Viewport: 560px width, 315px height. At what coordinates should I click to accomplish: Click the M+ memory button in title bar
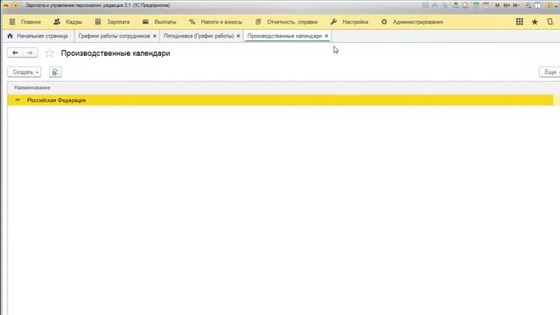(x=507, y=5)
